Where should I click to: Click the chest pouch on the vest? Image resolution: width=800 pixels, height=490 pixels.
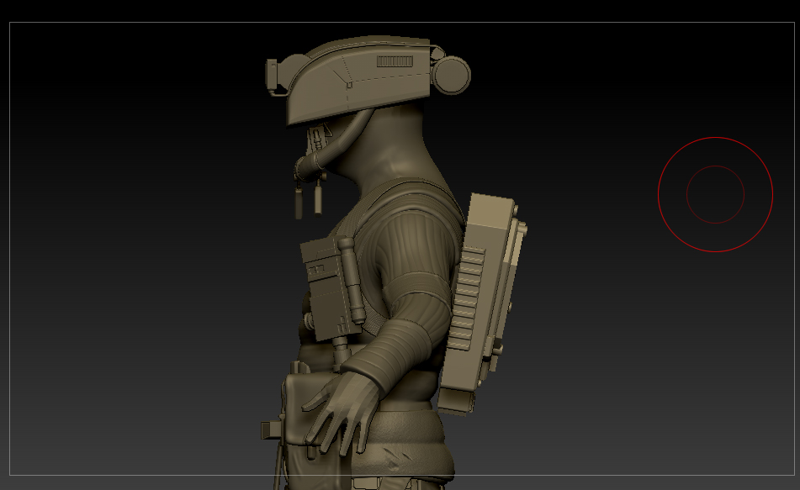(x=329, y=288)
